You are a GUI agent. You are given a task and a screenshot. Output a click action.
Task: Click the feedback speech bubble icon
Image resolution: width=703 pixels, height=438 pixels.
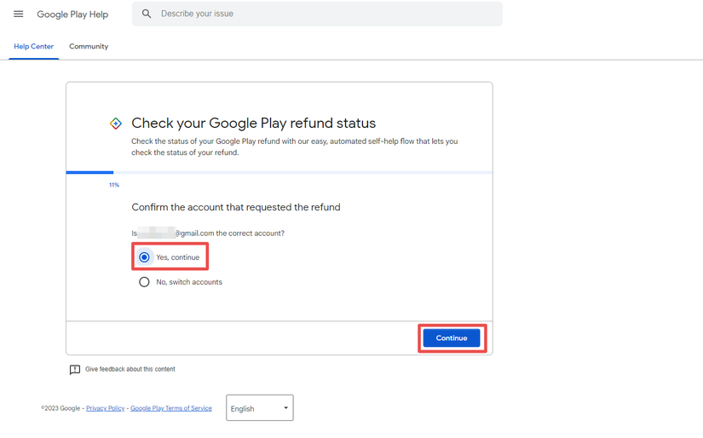tap(75, 370)
